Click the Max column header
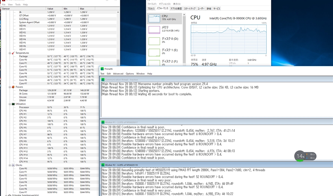 [87, 8]
